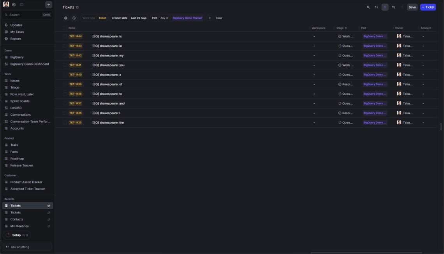The width and height of the screenshot is (444, 254).
Task: Open the view customization sliders icon
Action: (x=393, y=7)
